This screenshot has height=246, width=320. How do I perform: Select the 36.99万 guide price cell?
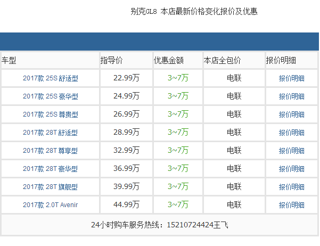(126, 168)
